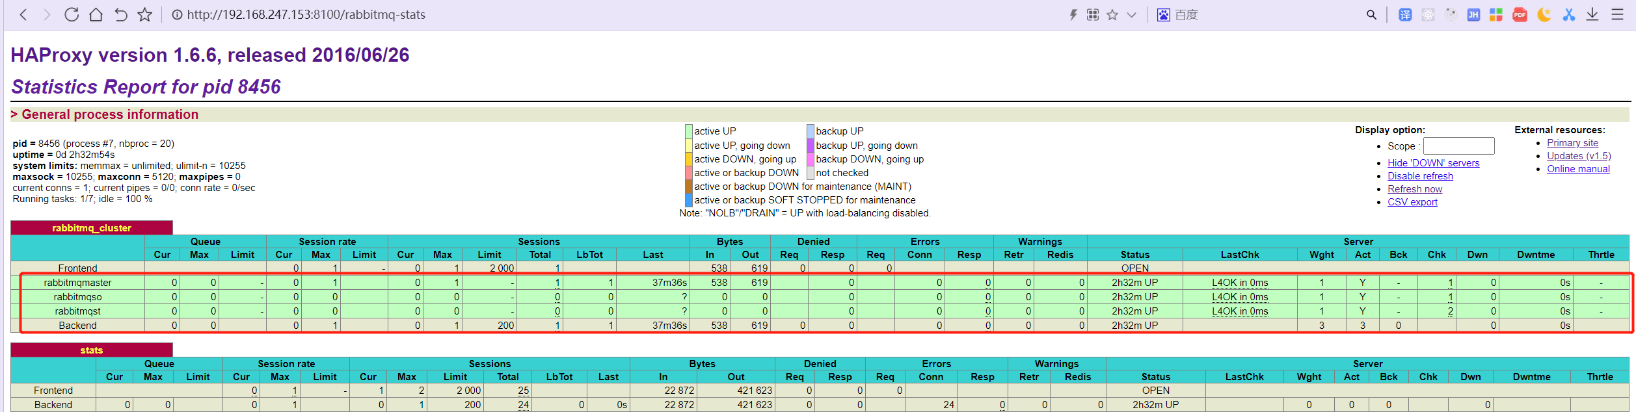The height and width of the screenshot is (412, 1636).
Task: Click the rabbitmqso server name cell
Action: 77,297
